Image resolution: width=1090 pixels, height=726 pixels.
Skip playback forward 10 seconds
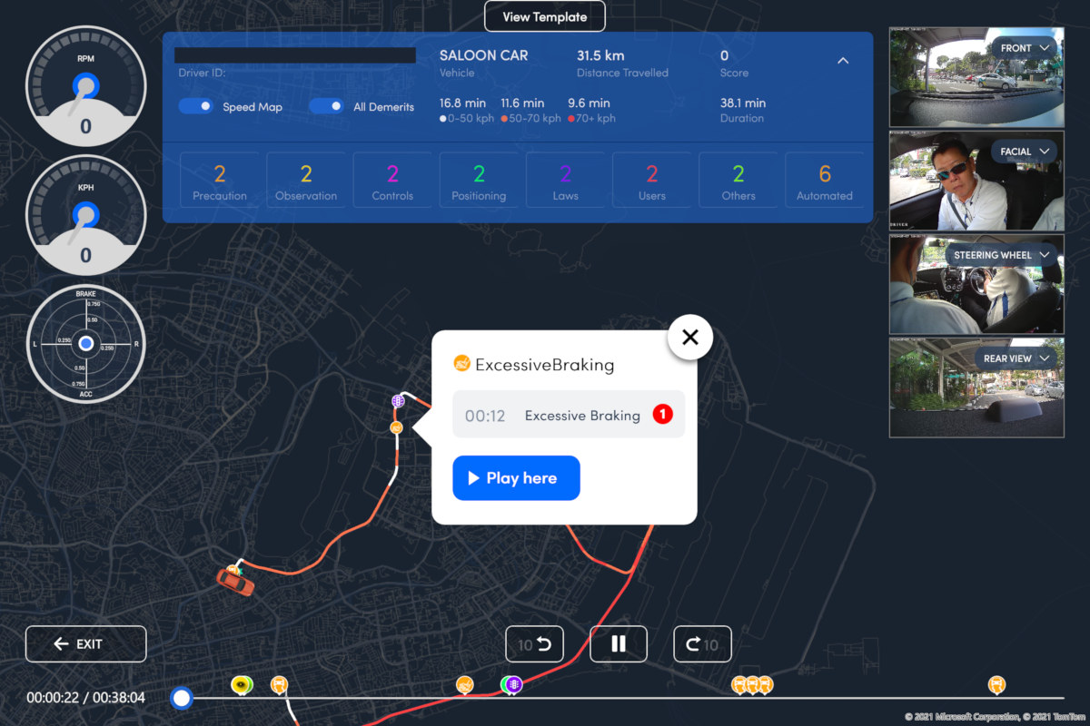pos(702,643)
